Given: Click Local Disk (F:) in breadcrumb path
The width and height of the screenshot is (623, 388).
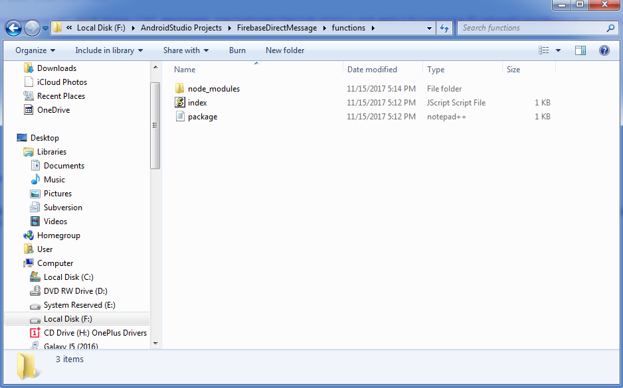Looking at the screenshot, I should [x=101, y=28].
